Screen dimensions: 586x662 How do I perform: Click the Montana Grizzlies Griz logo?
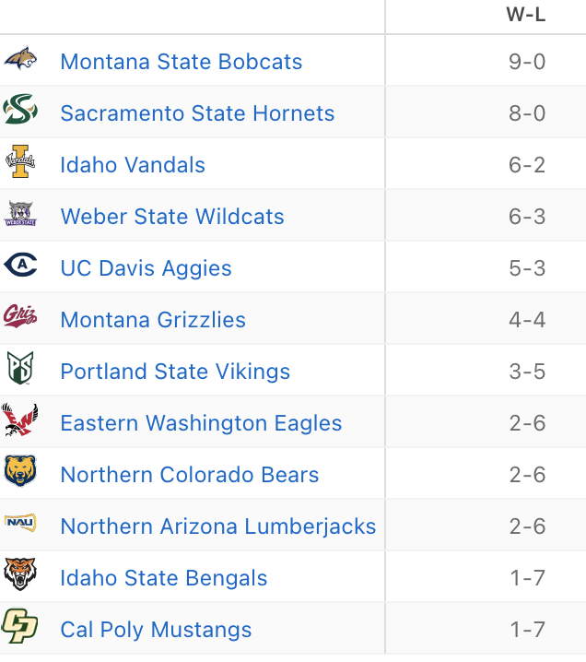(x=20, y=318)
